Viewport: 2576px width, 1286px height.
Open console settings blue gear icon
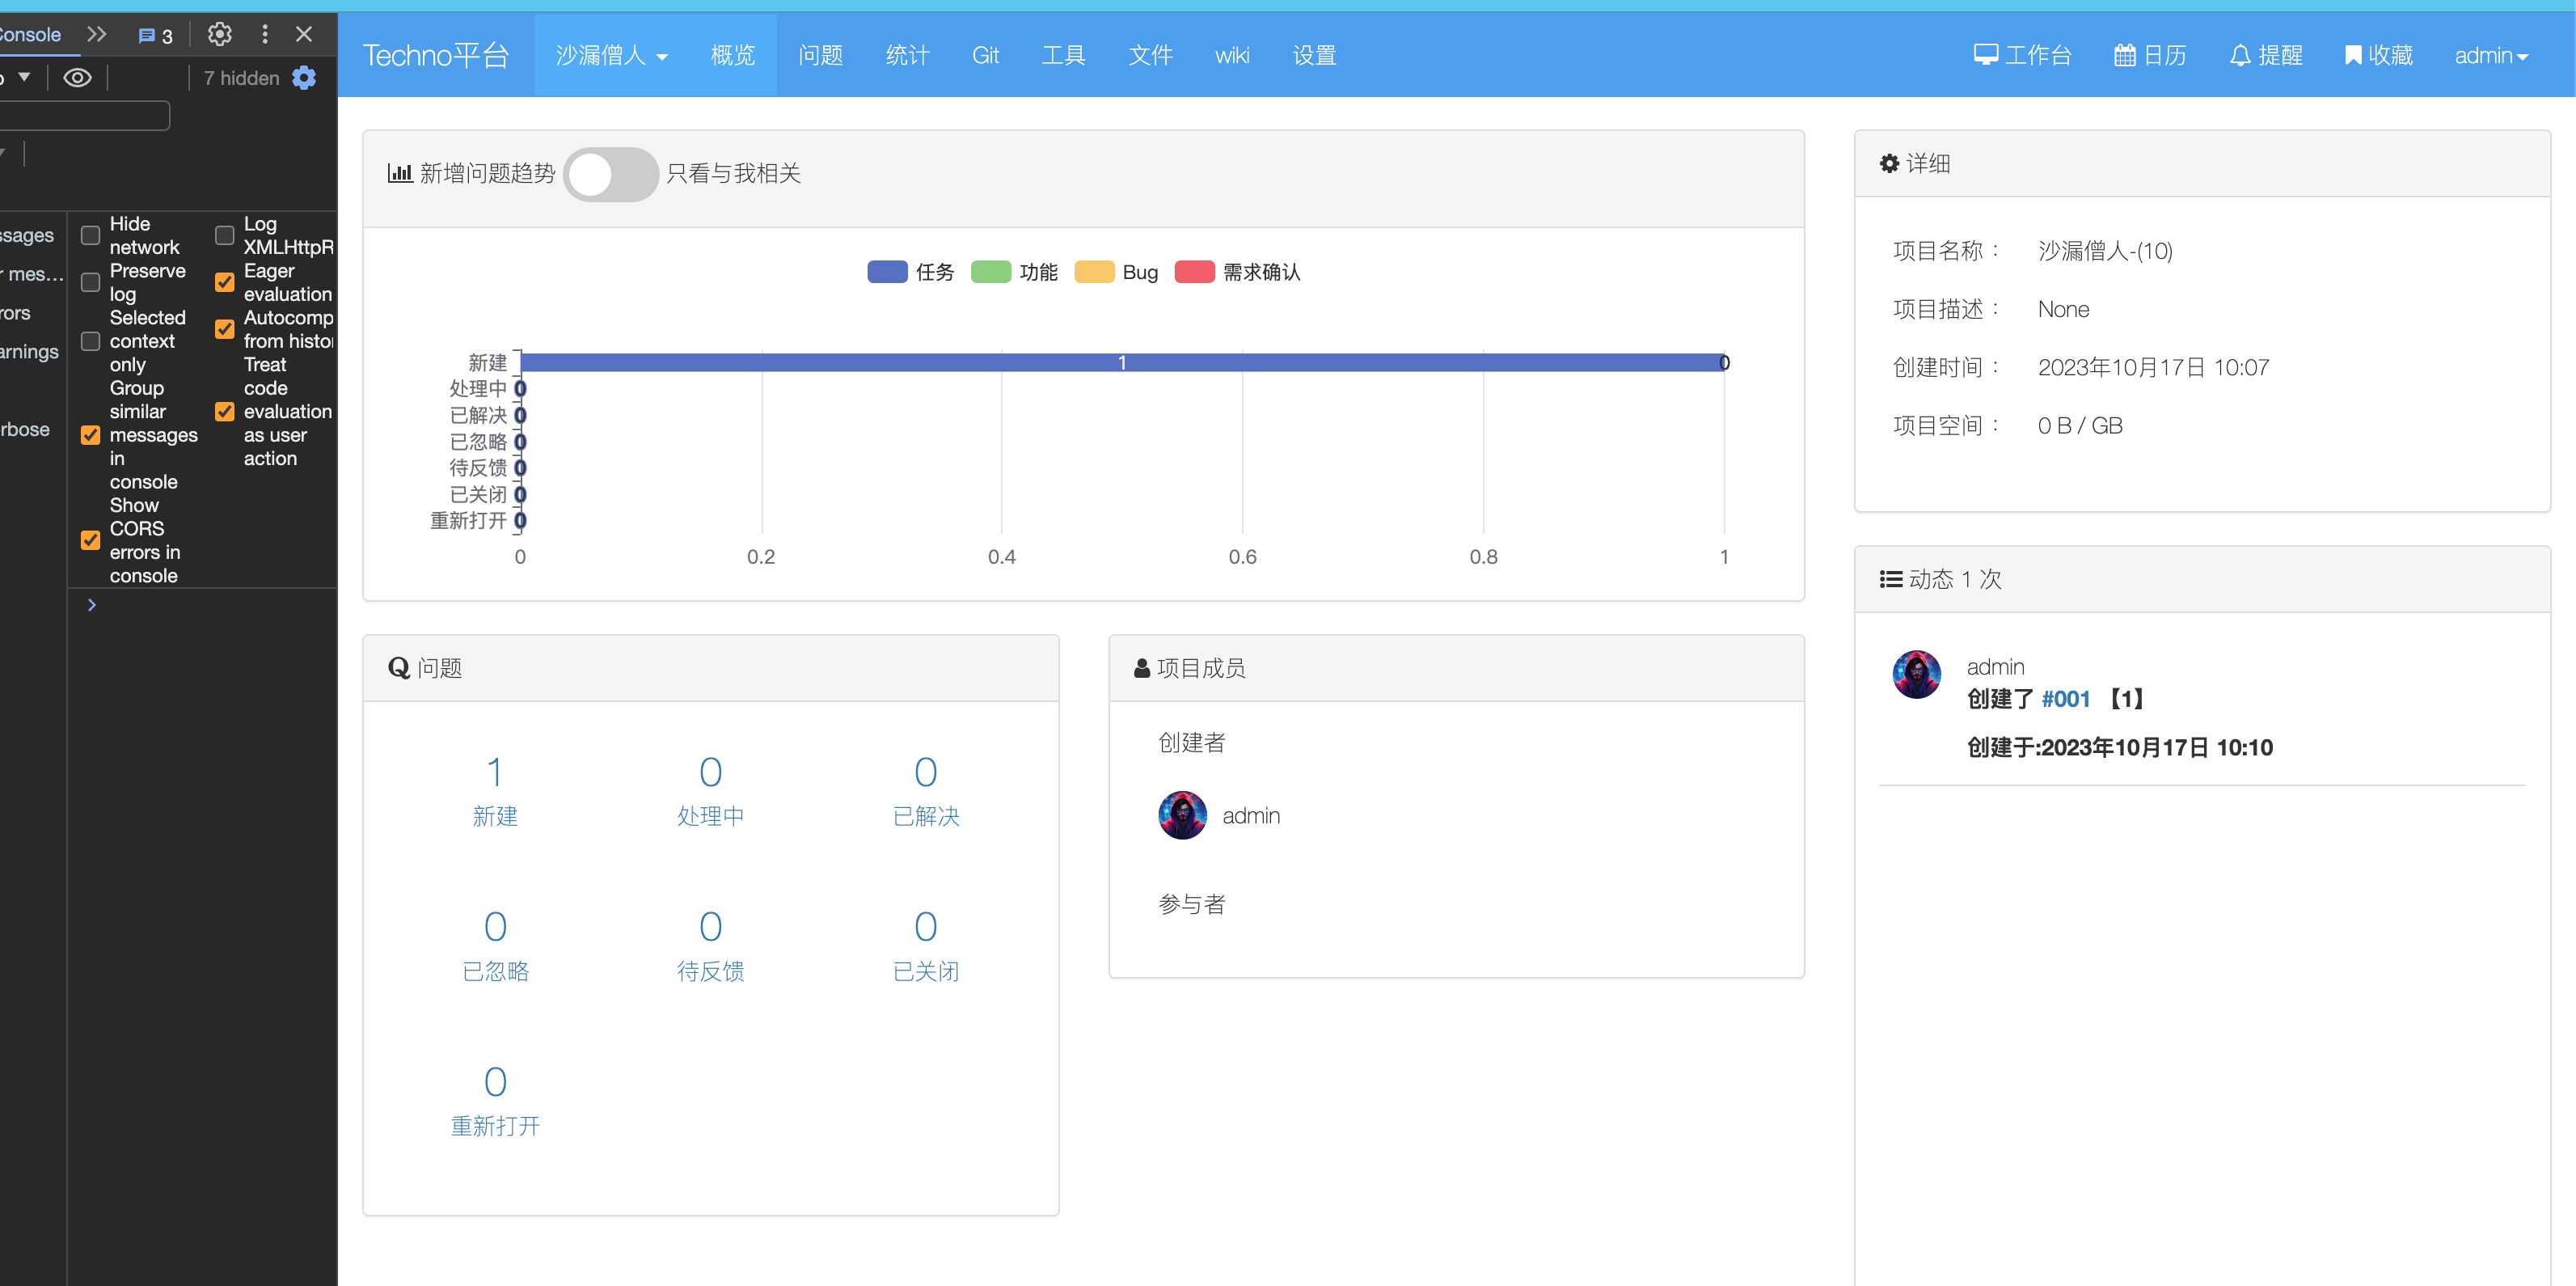[x=304, y=78]
